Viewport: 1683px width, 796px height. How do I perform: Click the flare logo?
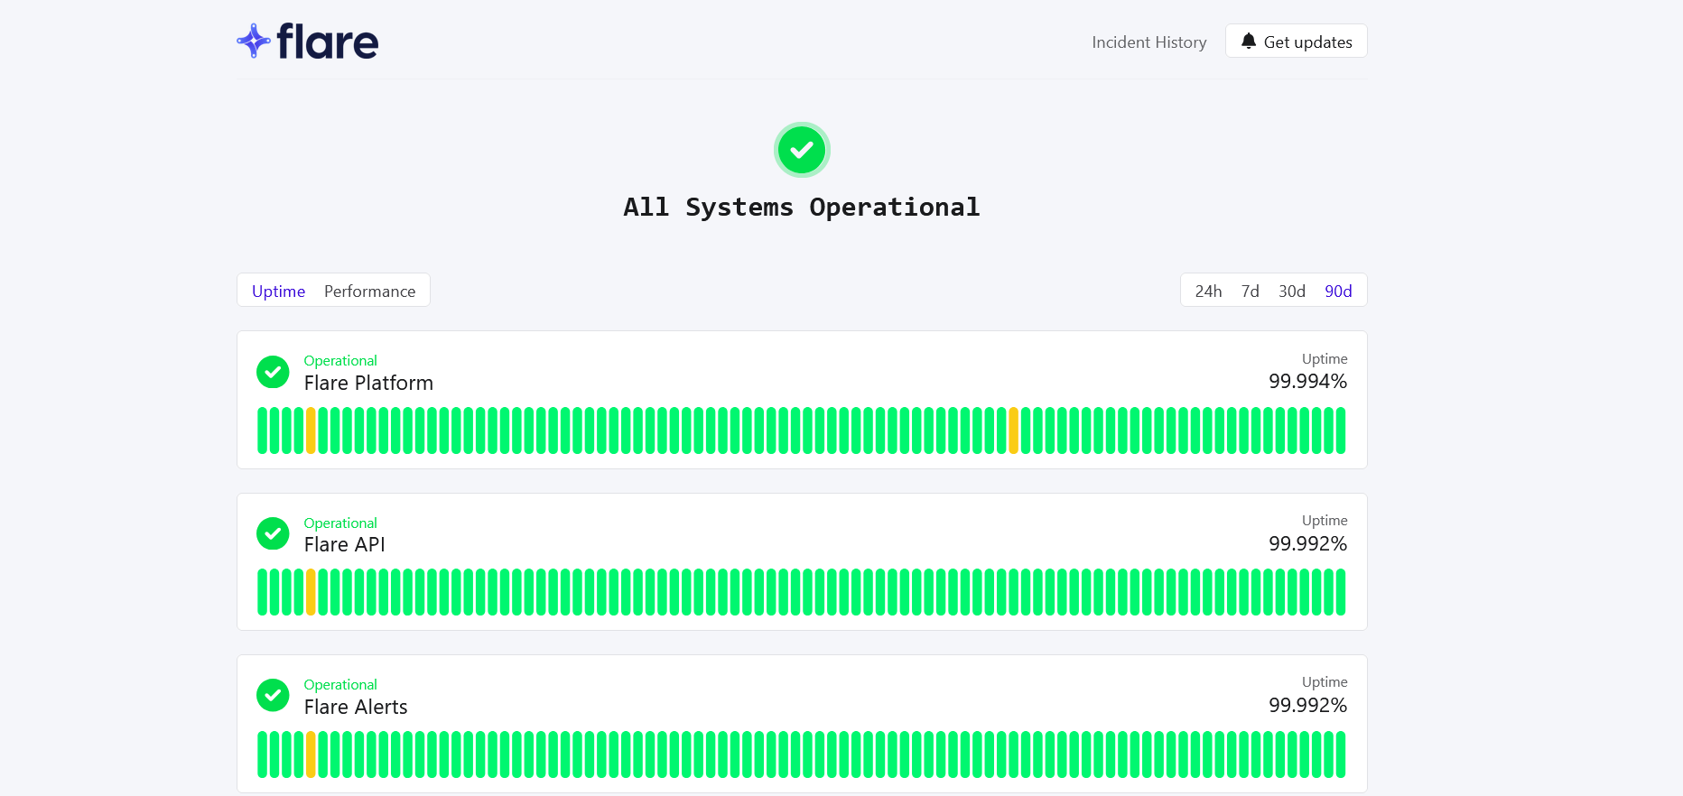[x=307, y=42]
